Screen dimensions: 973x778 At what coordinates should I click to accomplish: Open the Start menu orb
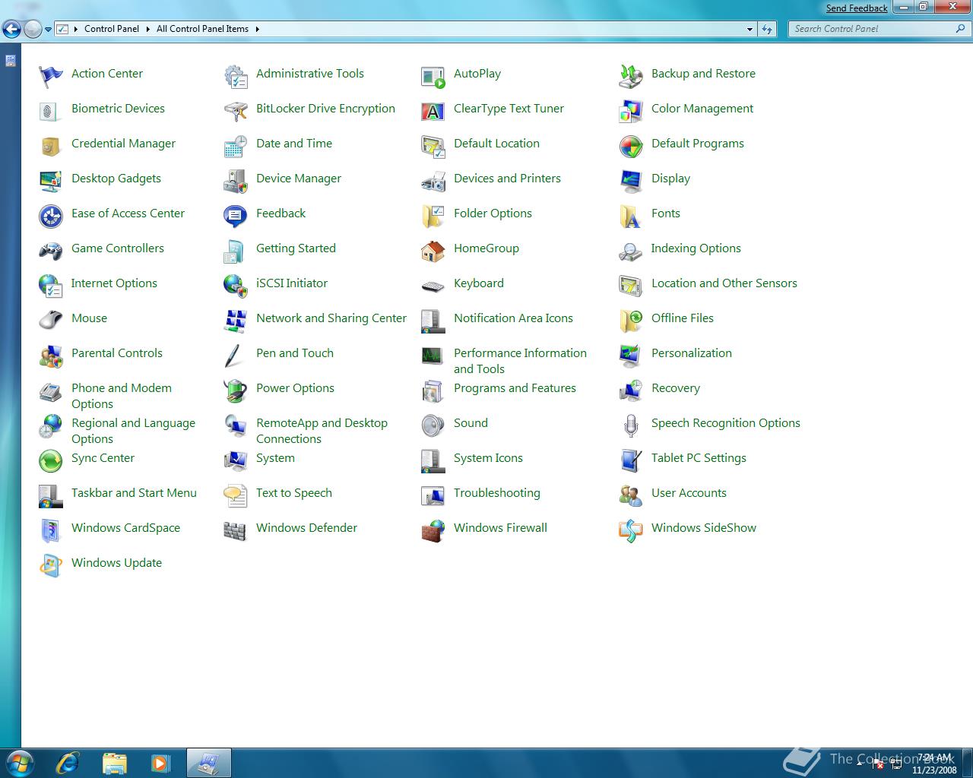coord(20,762)
